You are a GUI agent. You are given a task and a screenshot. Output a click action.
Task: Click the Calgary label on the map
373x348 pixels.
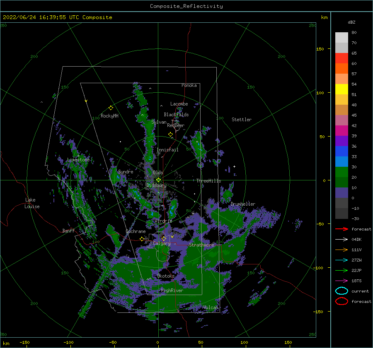(x=162, y=243)
